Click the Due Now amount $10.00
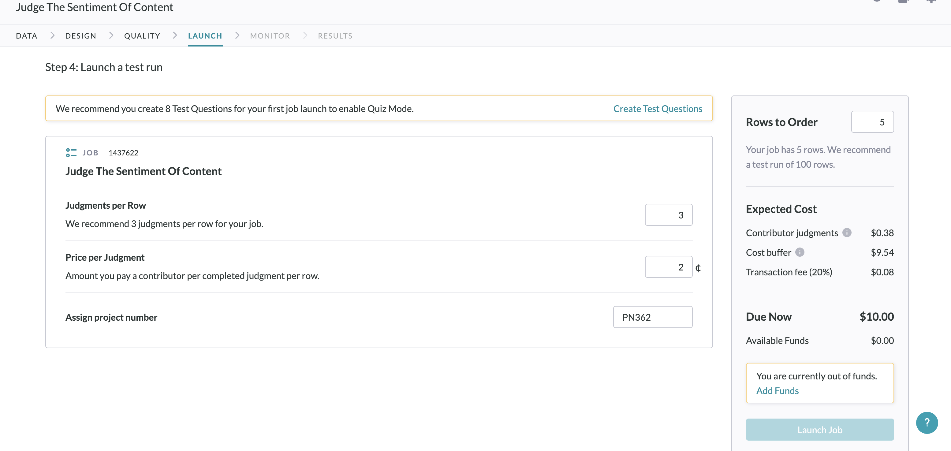This screenshot has height=451, width=951. (876, 317)
